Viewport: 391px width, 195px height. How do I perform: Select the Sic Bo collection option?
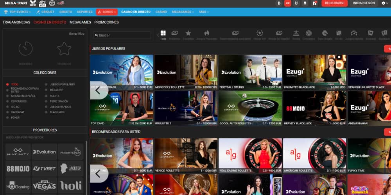coord(13,107)
